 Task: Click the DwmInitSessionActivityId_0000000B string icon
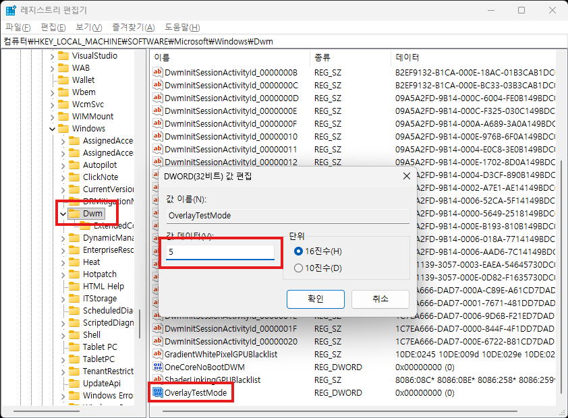pos(158,73)
